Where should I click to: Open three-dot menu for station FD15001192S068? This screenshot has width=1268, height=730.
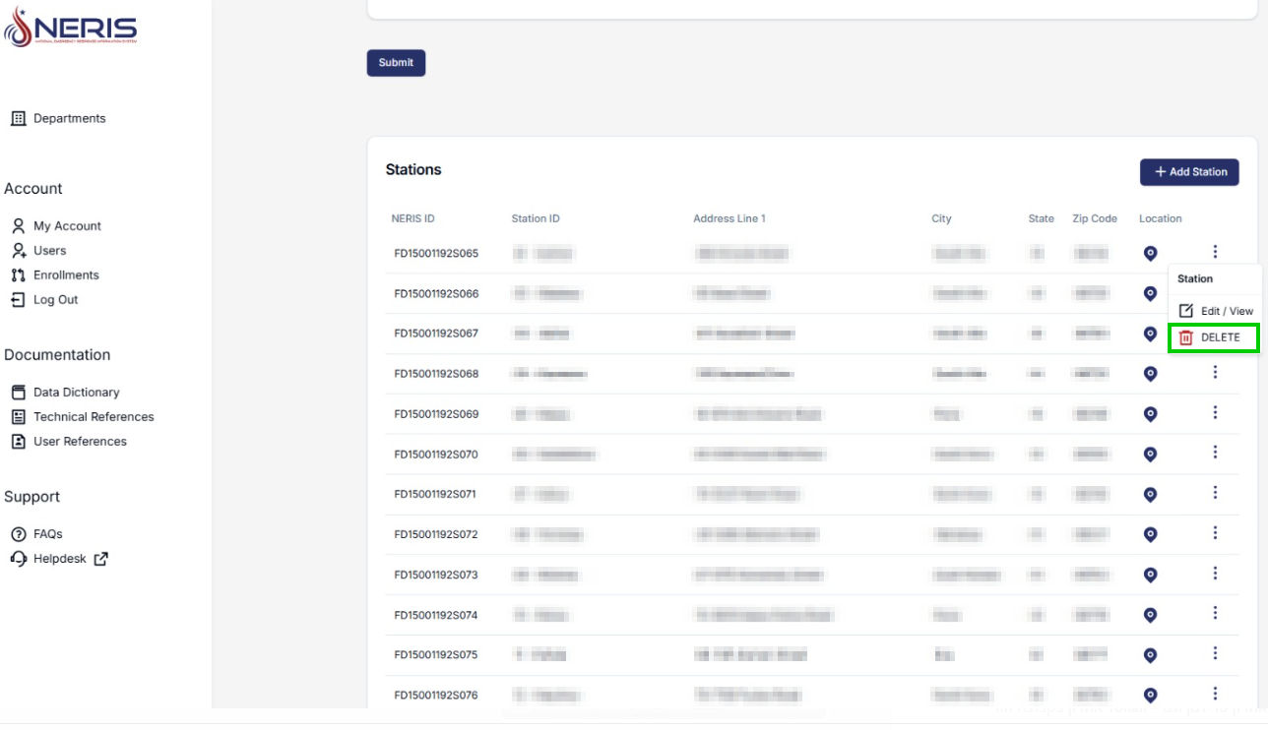1215,372
